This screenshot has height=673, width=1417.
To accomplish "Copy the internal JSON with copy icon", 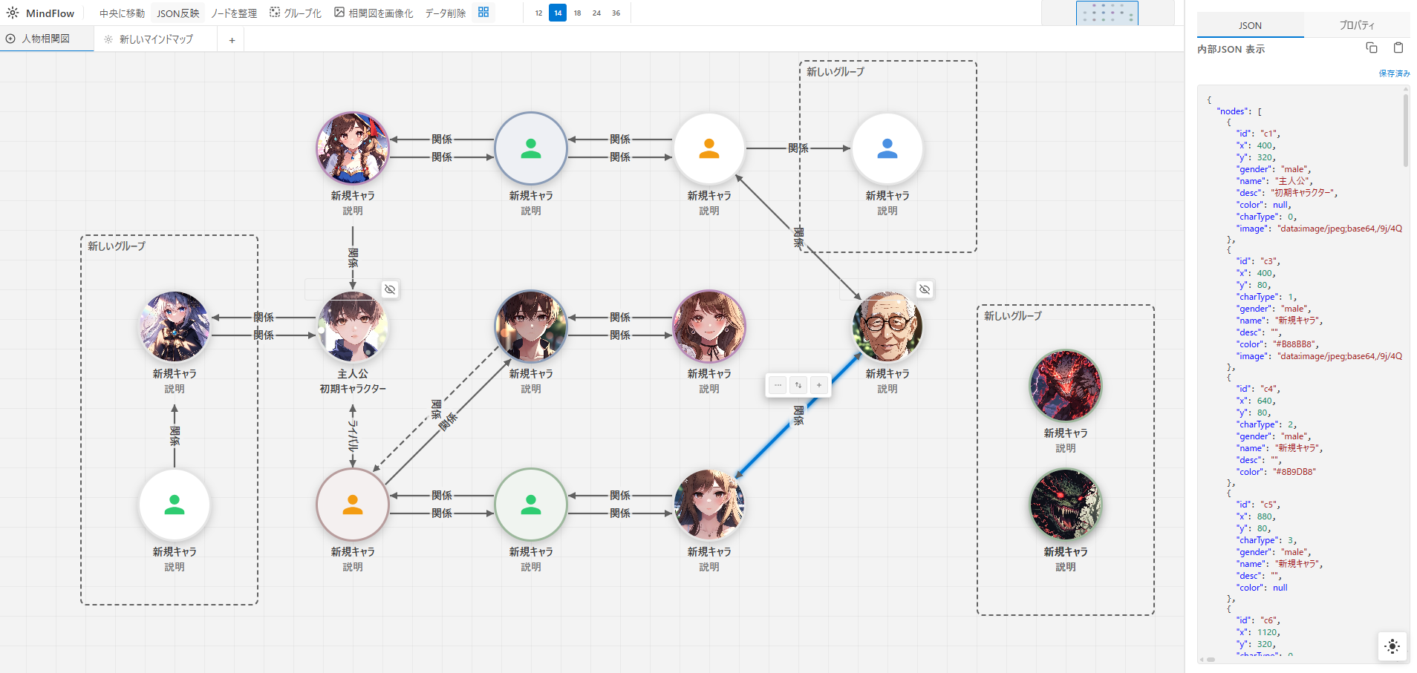I will click(1372, 48).
